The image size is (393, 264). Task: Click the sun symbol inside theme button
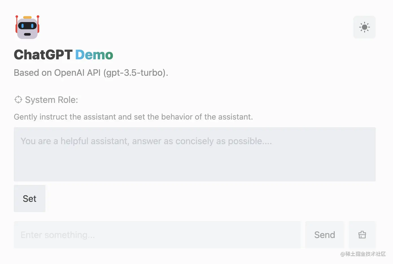tap(364, 27)
